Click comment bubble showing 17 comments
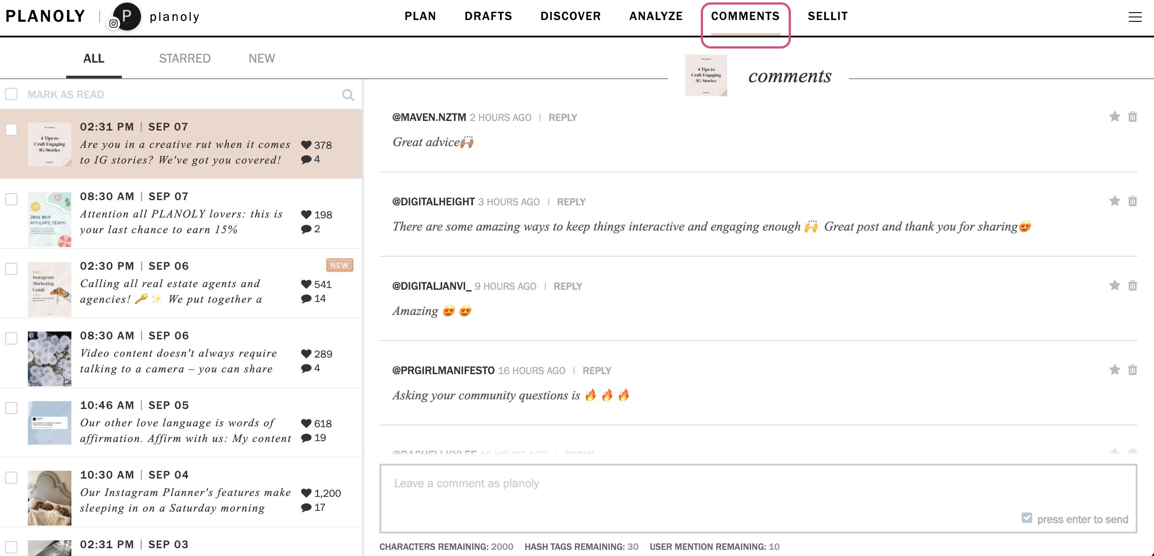This screenshot has width=1154, height=556. pos(306,508)
